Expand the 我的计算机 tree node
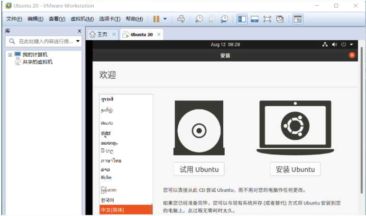The height and width of the screenshot is (216, 366). pyautogui.click(x=10, y=55)
